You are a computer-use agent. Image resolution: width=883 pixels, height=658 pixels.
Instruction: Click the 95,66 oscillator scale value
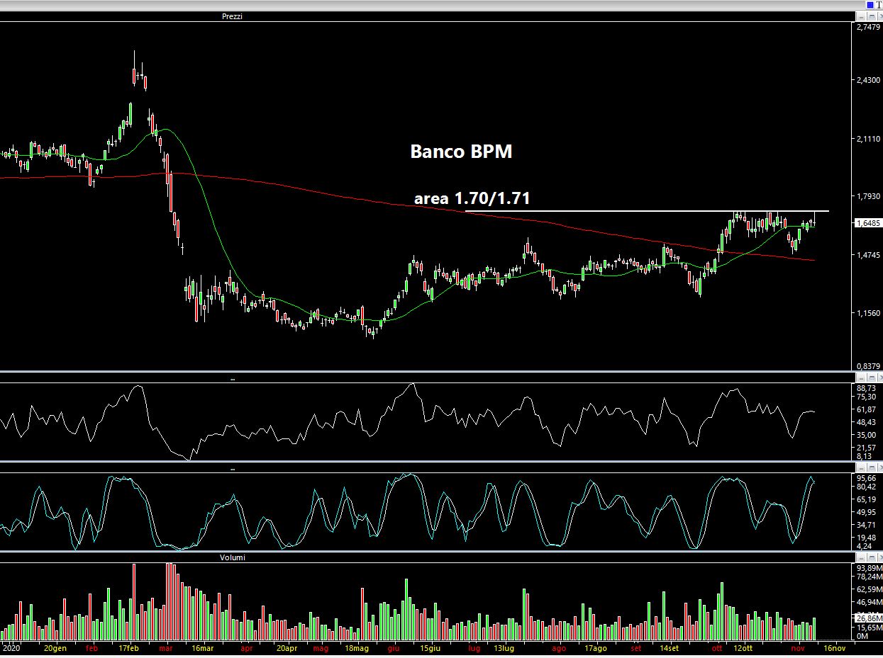pos(866,478)
